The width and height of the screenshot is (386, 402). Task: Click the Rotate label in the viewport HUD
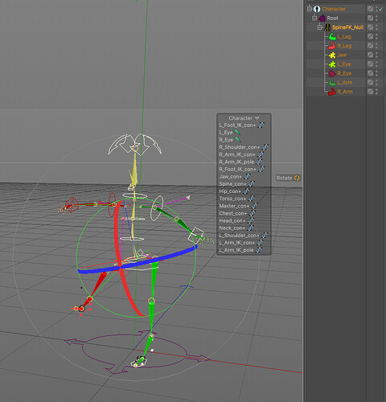click(284, 178)
